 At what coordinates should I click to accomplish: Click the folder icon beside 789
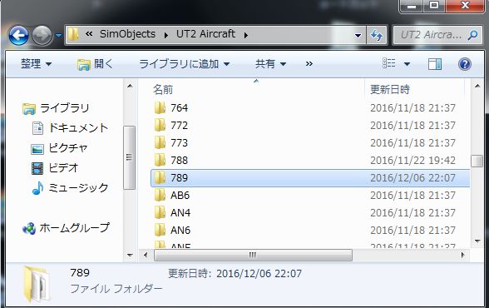point(160,177)
